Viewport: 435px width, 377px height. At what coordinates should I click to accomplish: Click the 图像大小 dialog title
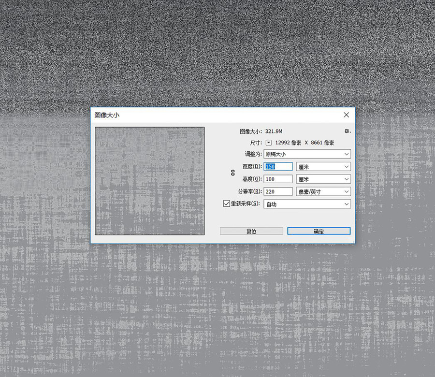point(107,115)
